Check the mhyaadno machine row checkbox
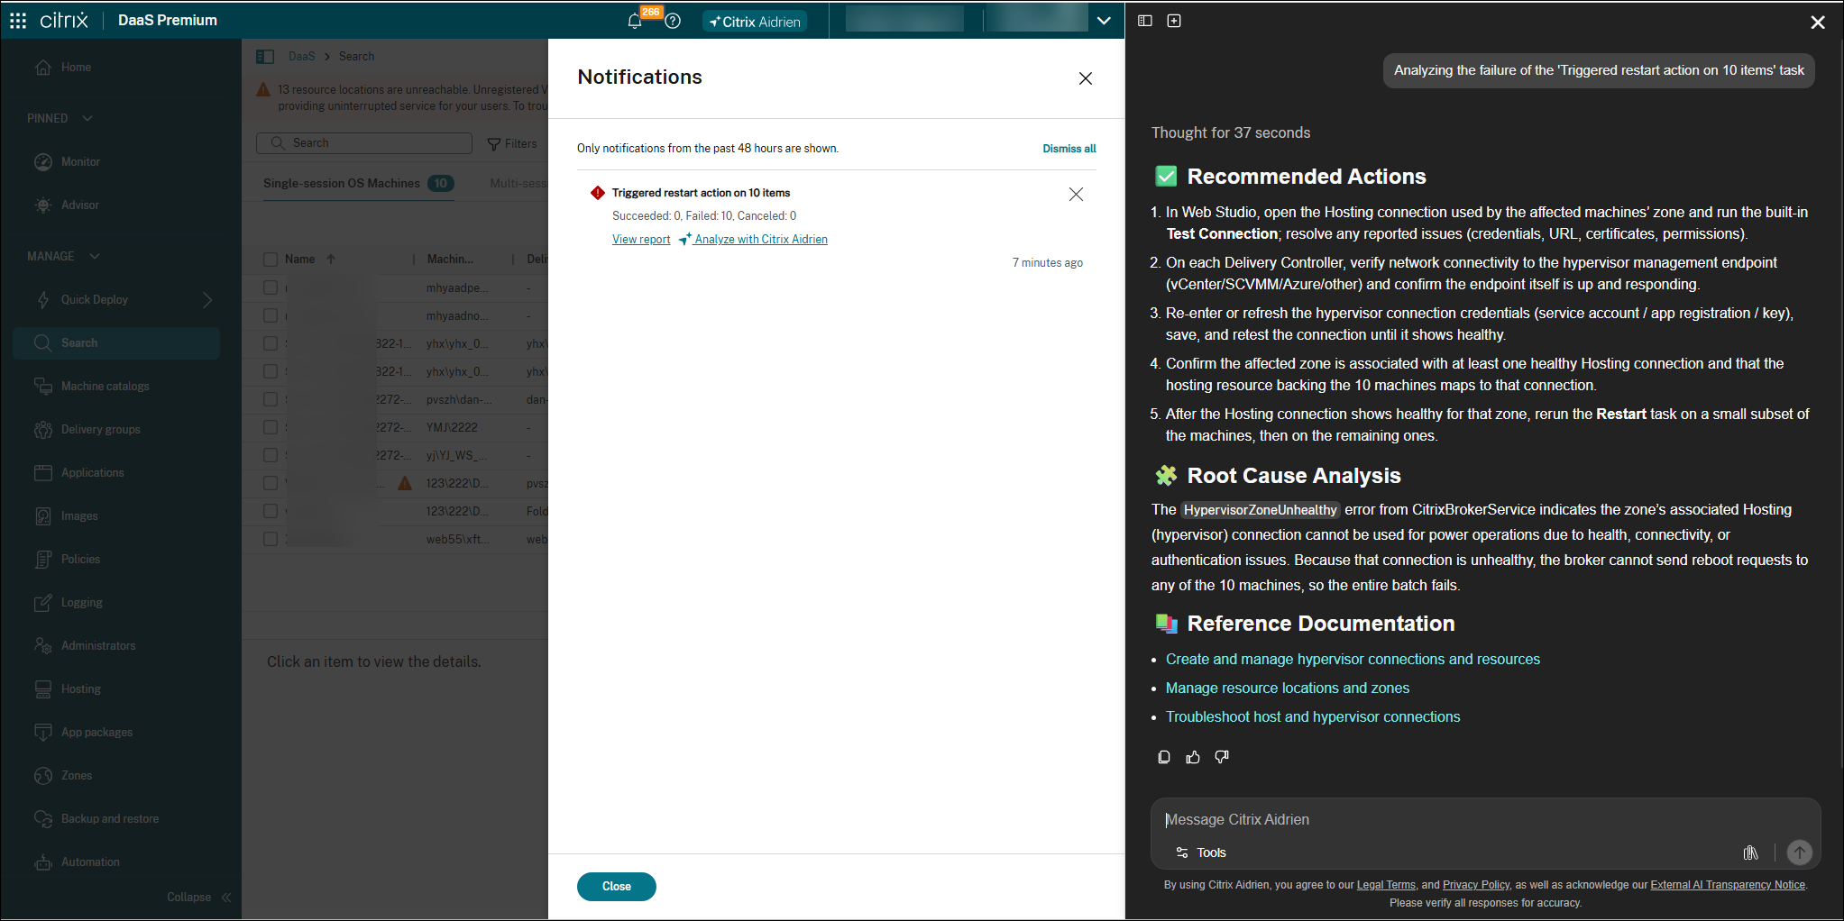1844x921 pixels. [x=271, y=315]
